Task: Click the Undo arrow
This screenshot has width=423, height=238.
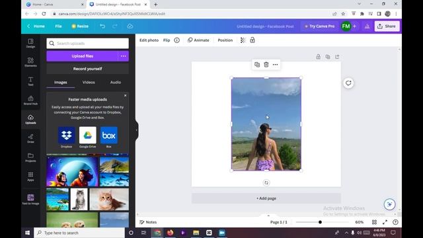Action: tap(102, 26)
